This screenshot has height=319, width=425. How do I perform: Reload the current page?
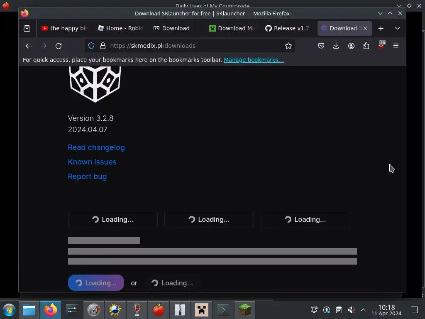click(59, 46)
